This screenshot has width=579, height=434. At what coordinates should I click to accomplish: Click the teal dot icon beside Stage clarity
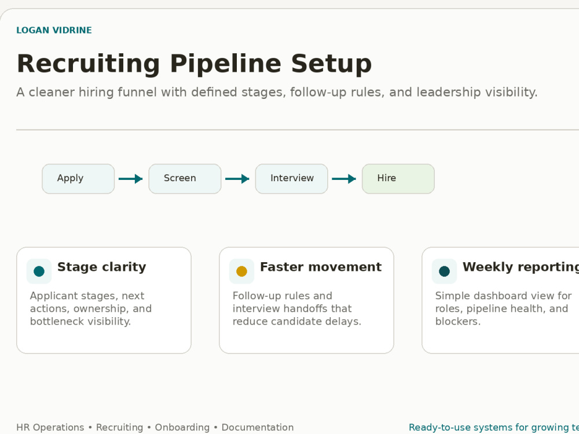click(39, 271)
